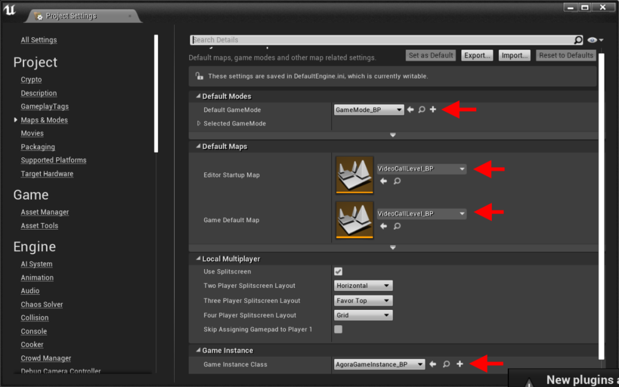The image size is (619, 387).
Task: Open Three Player Splitscreen Layout dropdown
Action: click(363, 301)
